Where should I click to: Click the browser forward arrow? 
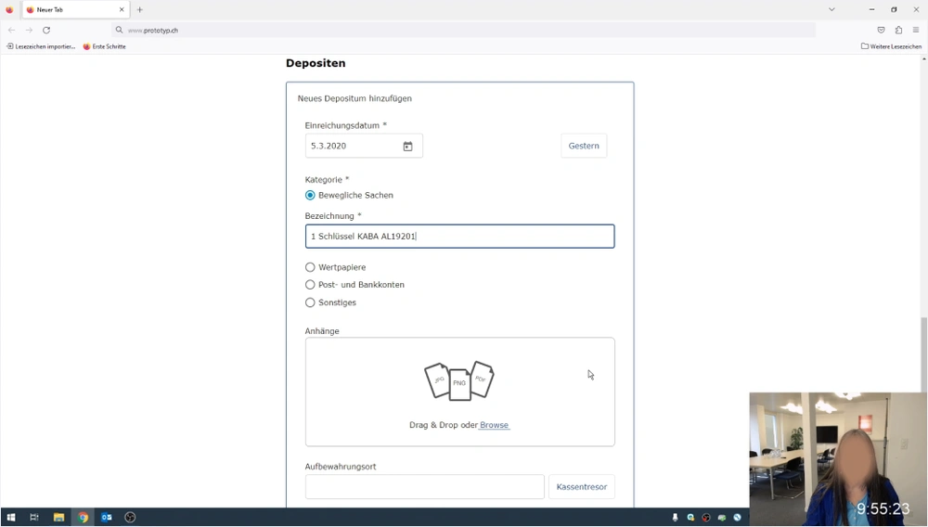pos(29,31)
